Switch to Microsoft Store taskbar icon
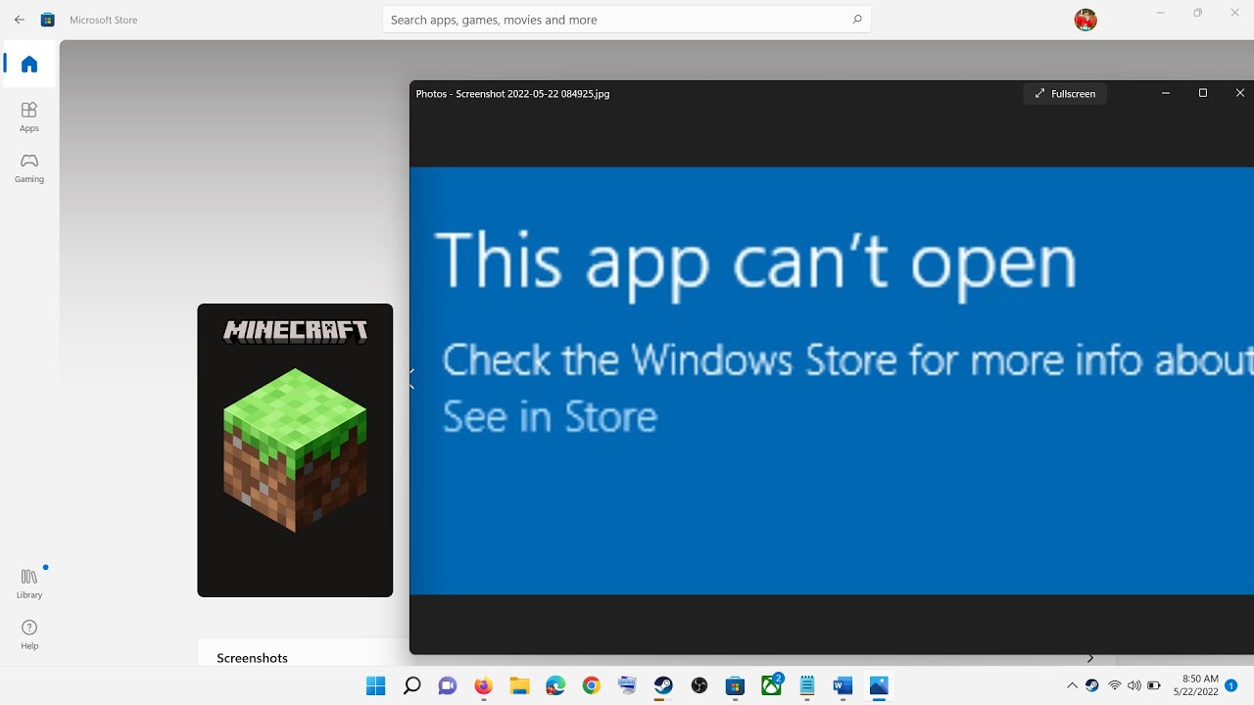This screenshot has width=1254, height=705. (735, 685)
